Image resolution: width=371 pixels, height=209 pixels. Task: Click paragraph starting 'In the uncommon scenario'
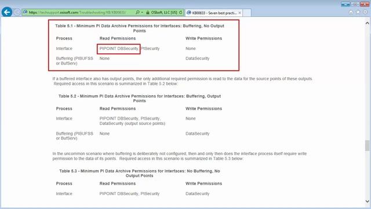coord(180,156)
